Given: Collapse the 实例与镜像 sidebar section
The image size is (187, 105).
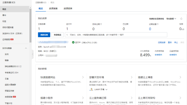Looking at the screenshot, I should tap(26, 48).
